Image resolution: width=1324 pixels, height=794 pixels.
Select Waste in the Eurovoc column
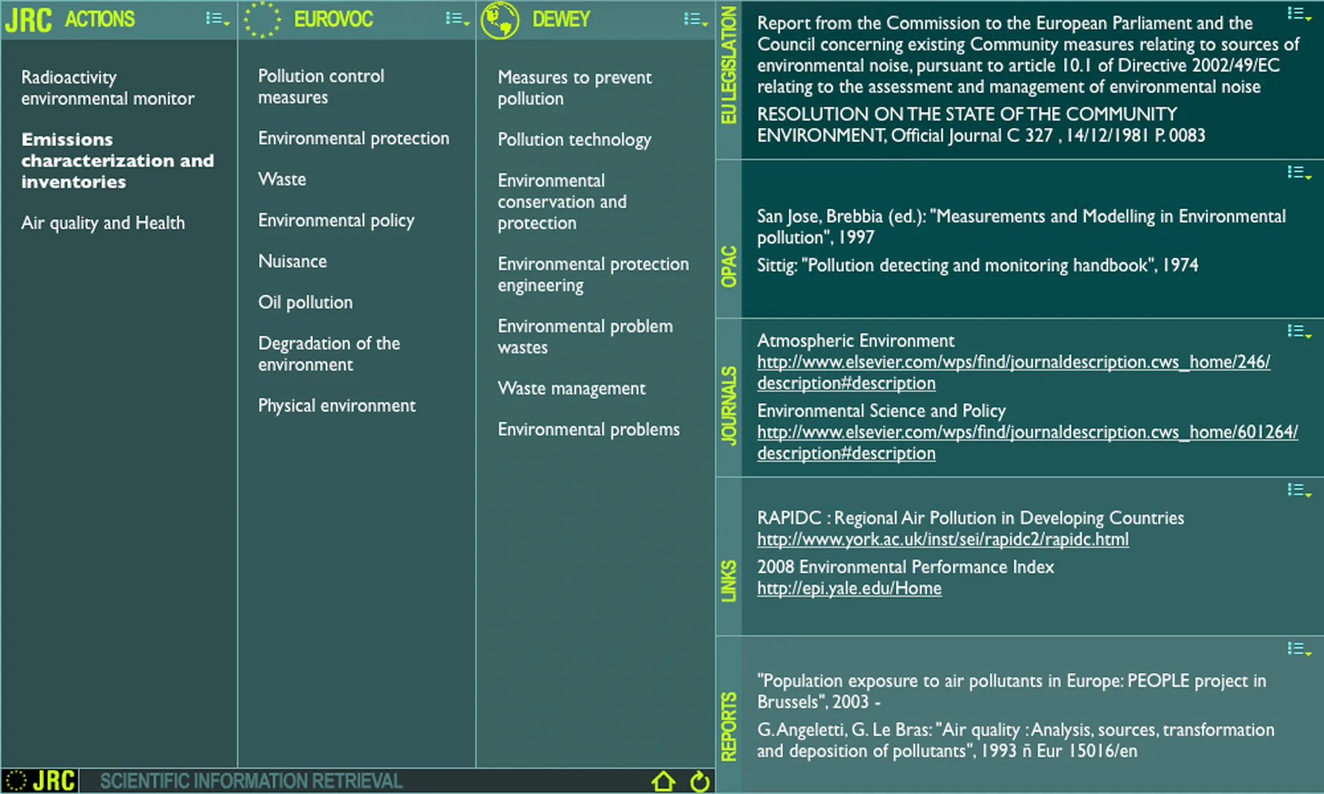[x=282, y=179]
